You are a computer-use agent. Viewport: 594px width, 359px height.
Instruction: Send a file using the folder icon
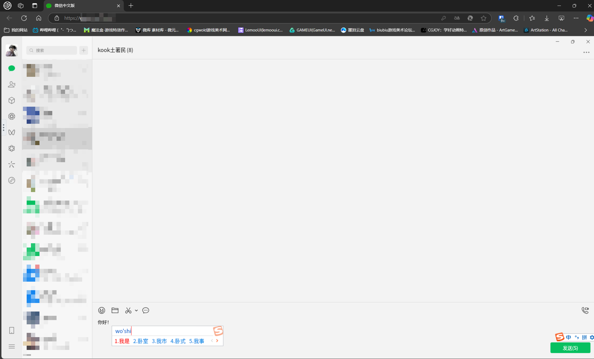115,310
